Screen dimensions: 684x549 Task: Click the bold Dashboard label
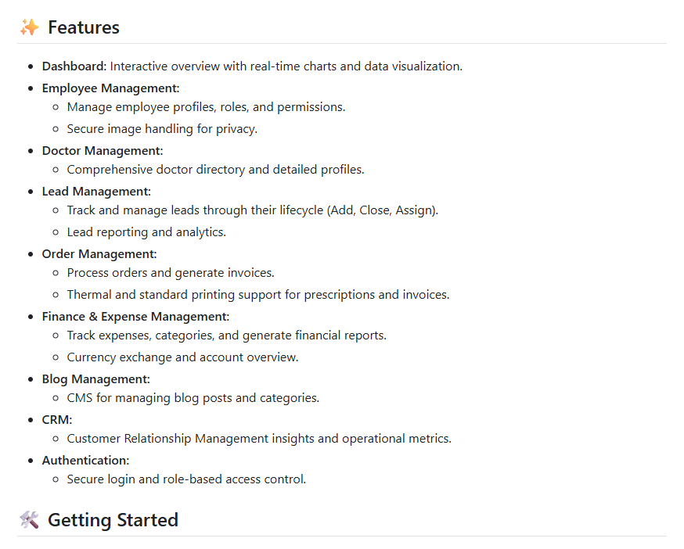click(x=74, y=66)
